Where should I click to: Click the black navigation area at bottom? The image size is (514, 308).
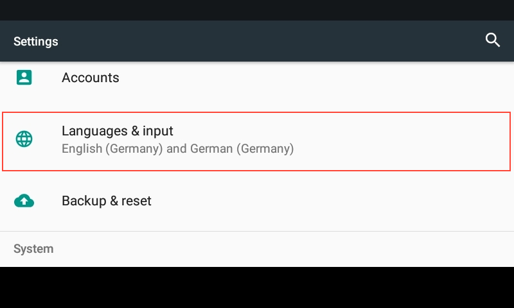coord(257,287)
